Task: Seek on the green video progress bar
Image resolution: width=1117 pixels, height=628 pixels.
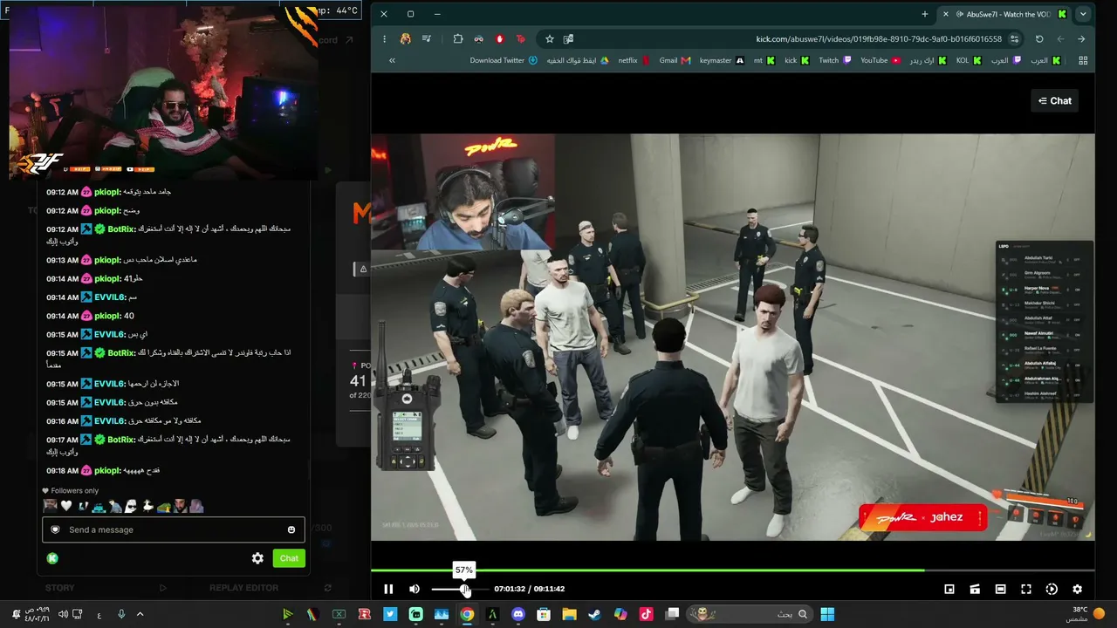Action: tap(733, 570)
